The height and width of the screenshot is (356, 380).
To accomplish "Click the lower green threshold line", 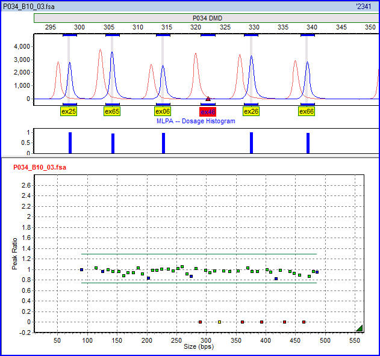I will [199, 283].
